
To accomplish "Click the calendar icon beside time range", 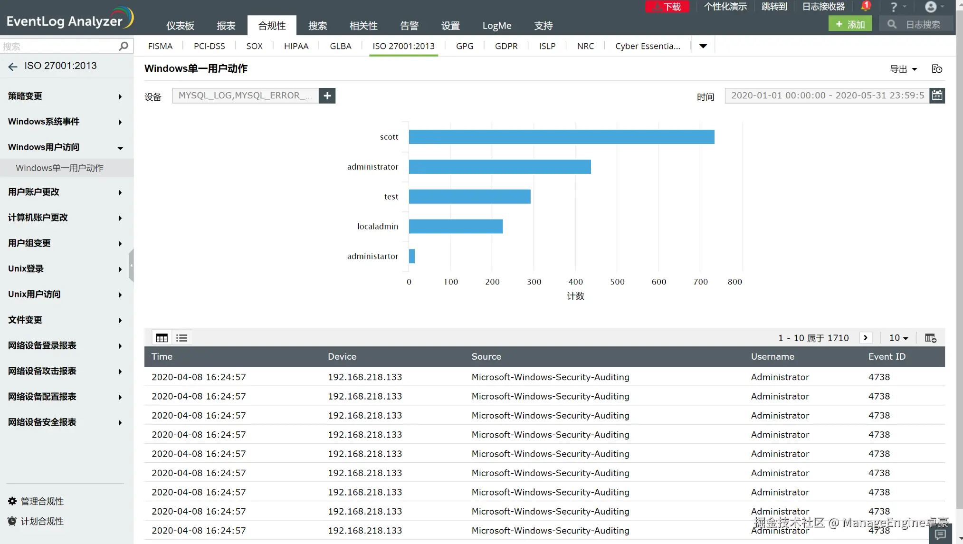I will click(937, 95).
